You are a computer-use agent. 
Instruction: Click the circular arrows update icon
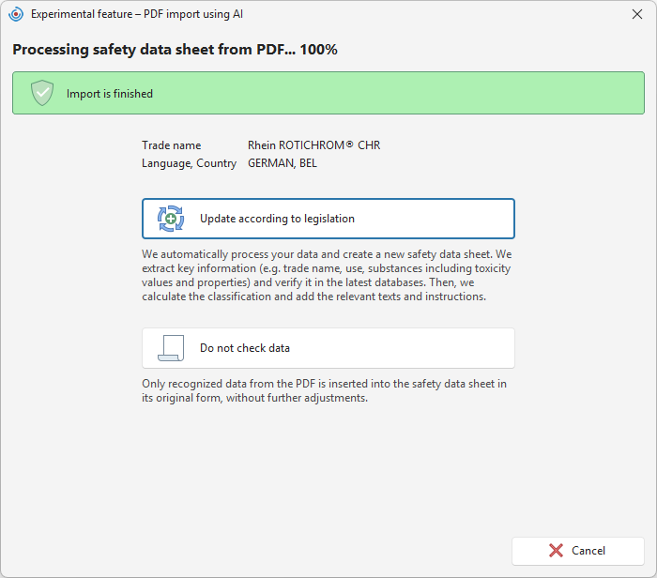pyautogui.click(x=171, y=219)
